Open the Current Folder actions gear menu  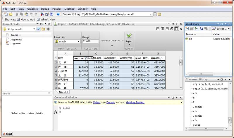click(49, 29)
